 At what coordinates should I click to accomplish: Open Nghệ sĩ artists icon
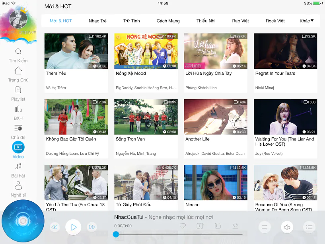click(18, 185)
